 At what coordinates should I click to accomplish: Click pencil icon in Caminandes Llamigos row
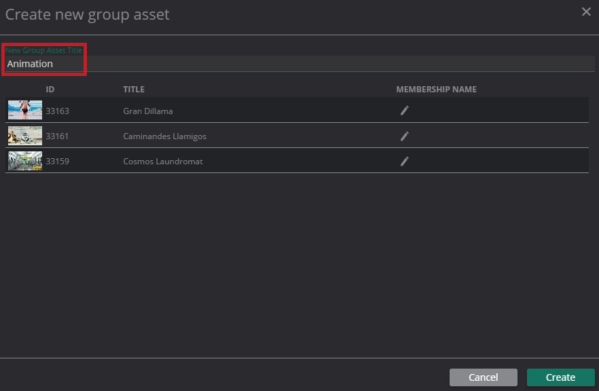click(404, 136)
